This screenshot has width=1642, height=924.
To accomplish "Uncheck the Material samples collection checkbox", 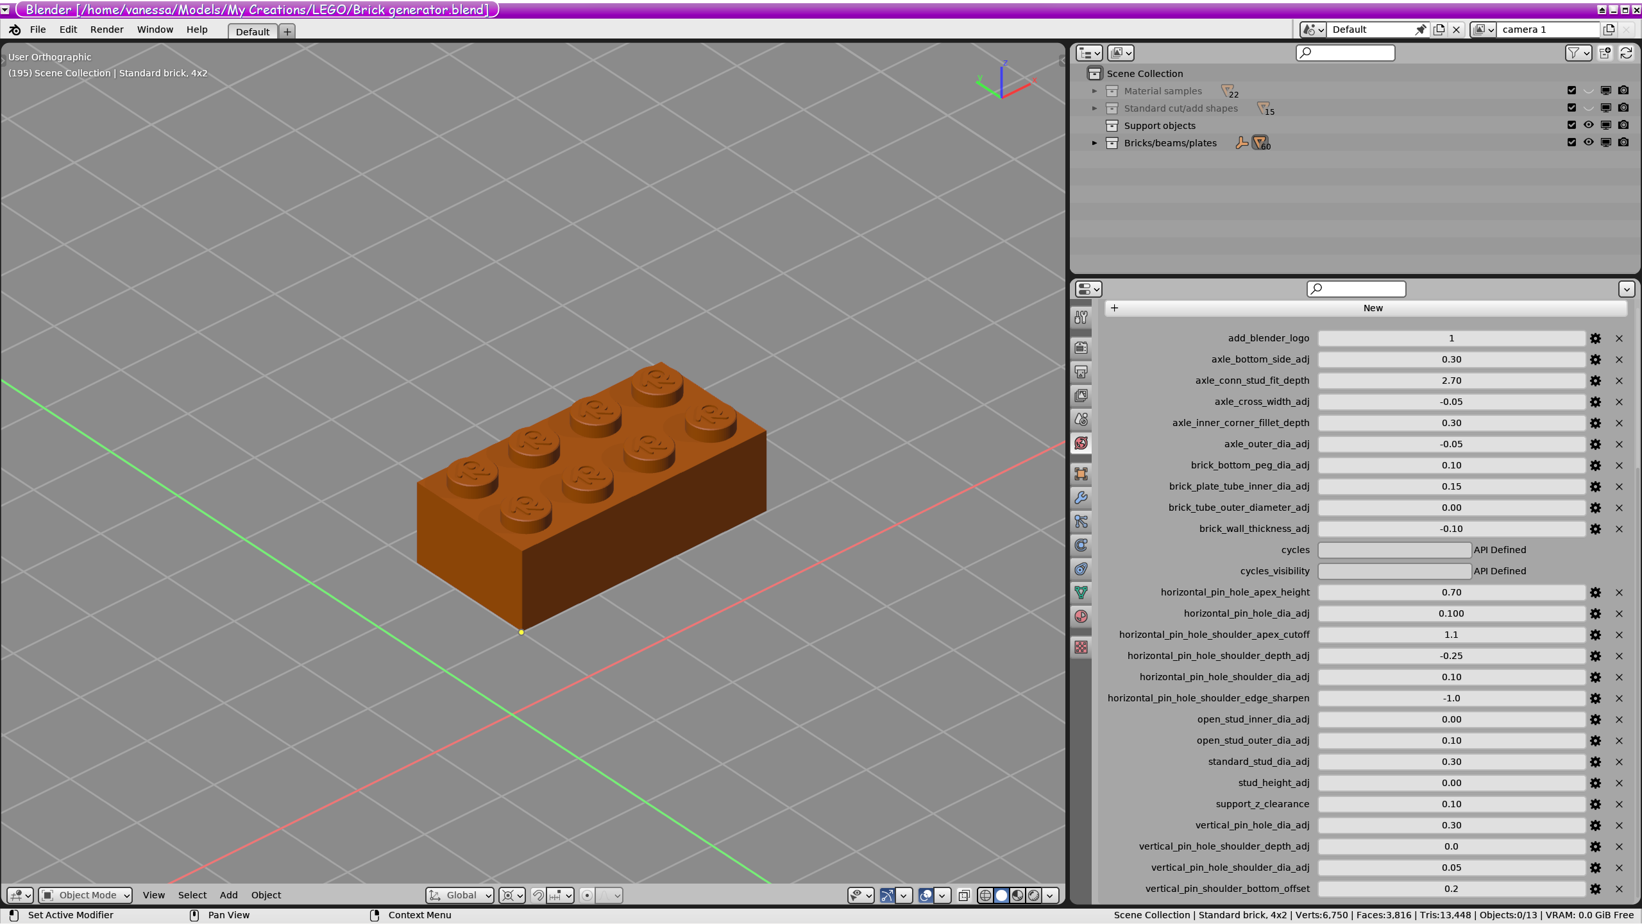I will pyautogui.click(x=1571, y=90).
